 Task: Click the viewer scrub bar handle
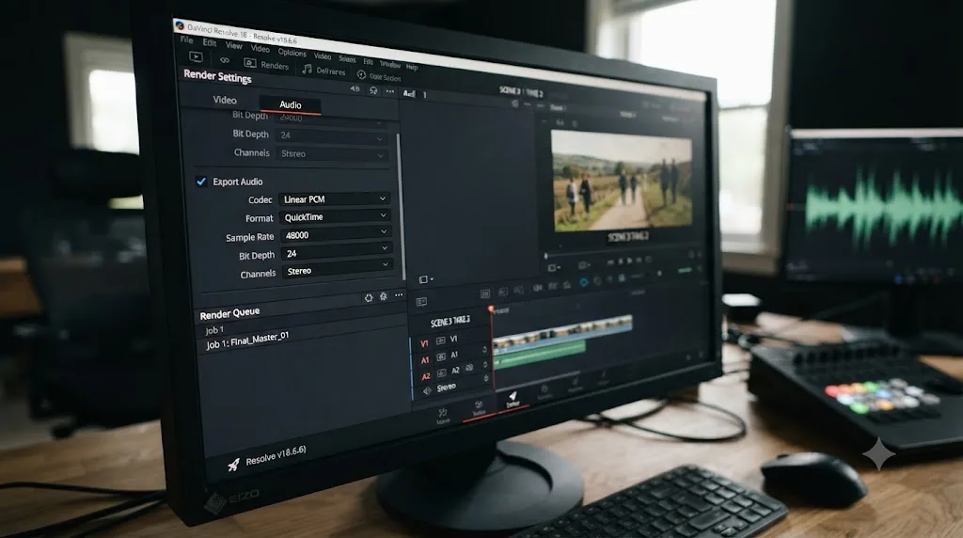tap(545, 256)
